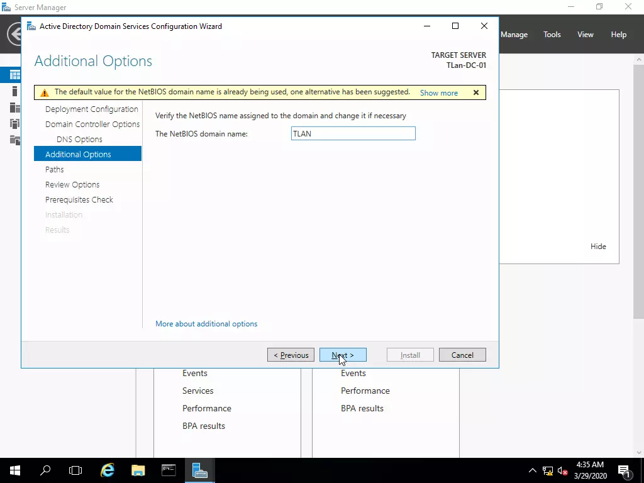The width and height of the screenshot is (644, 483).
Task: Open the Tools menu in Server Manager
Action: [x=552, y=35]
